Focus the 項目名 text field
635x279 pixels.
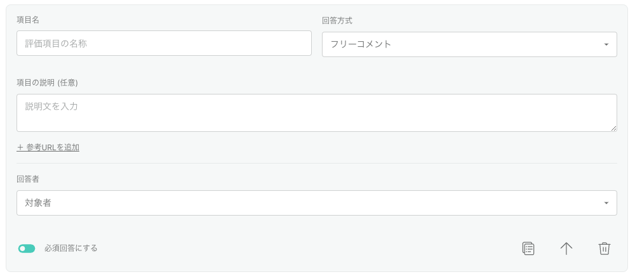(164, 43)
